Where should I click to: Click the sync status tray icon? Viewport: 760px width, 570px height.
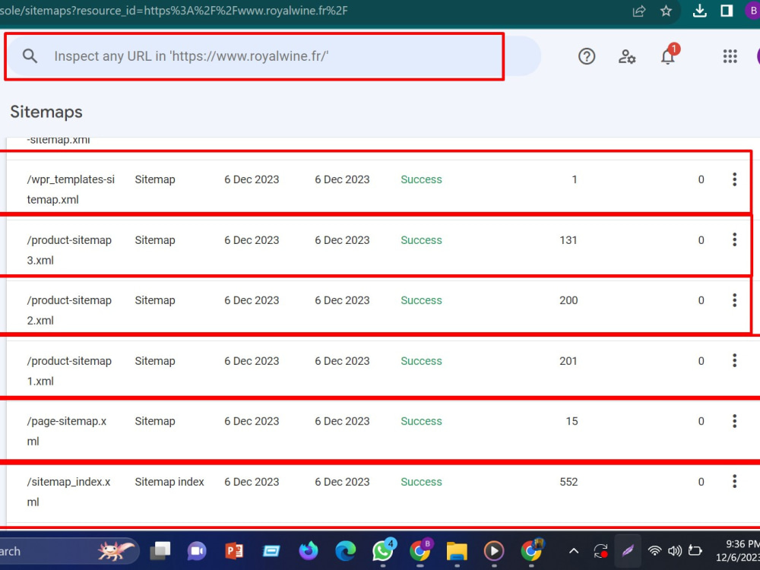(x=601, y=551)
